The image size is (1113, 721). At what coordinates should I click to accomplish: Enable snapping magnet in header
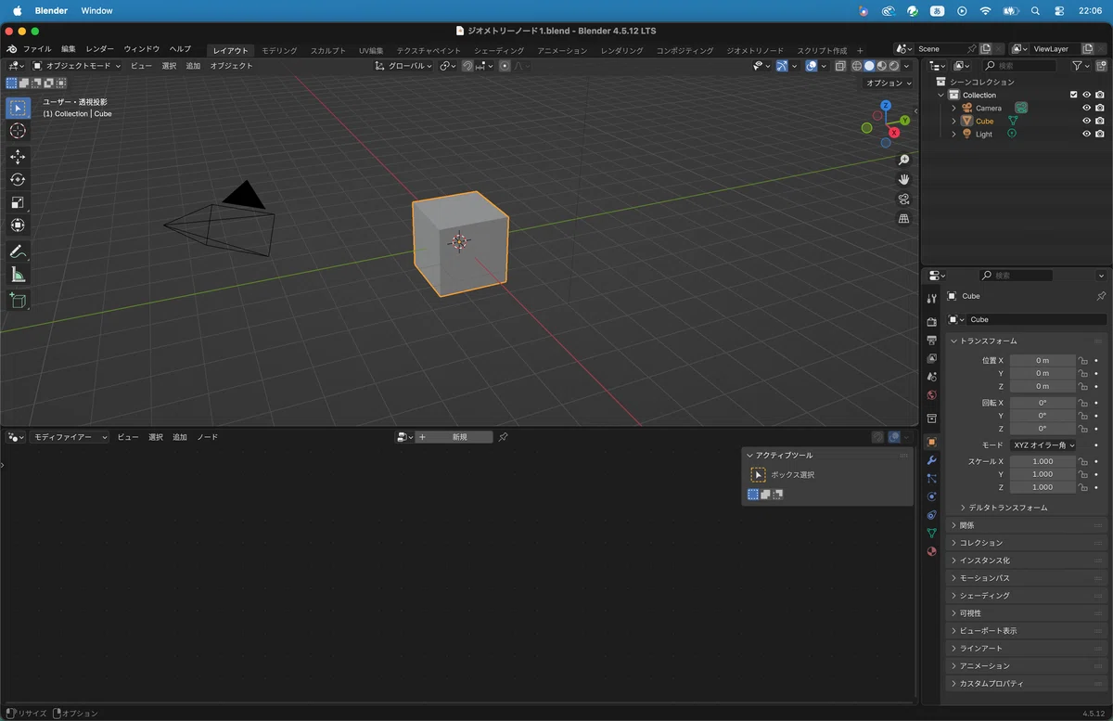pos(467,66)
